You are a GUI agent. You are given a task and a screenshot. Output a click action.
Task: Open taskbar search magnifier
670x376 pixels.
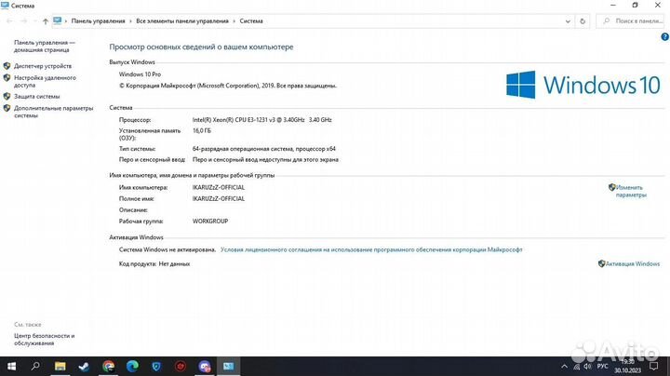(x=36, y=366)
